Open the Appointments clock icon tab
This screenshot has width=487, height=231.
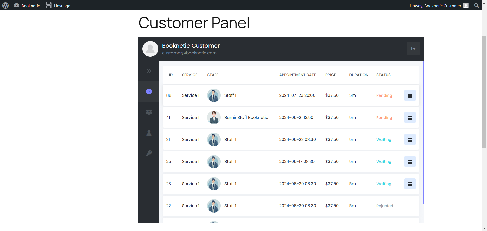click(x=149, y=92)
